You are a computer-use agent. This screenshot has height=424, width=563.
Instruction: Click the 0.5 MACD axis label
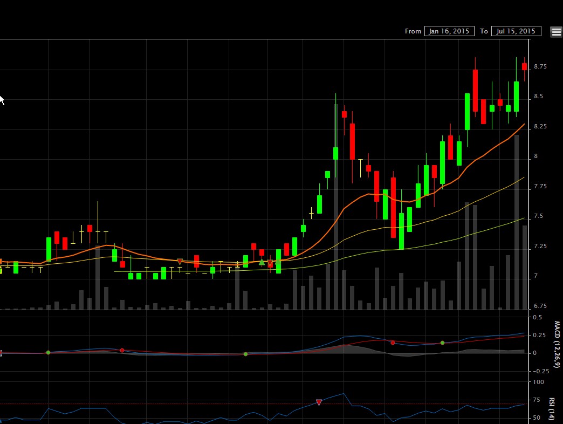(x=538, y=317)
